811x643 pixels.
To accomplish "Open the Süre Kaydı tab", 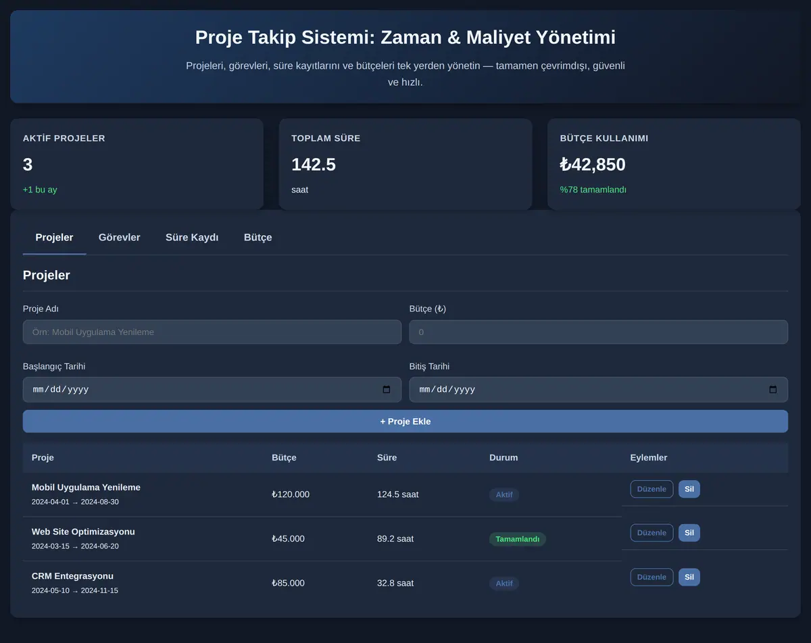I will (192, 238).
